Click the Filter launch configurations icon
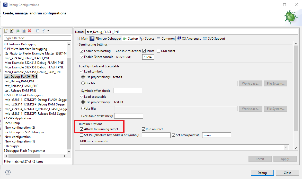 [x=43, y=31]
